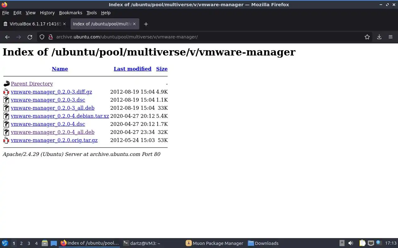This screenshot has width=398, height=248.
Task: Click the icon beside vmware-manager_0.2.0-4_all.deb
Action: (x=7, y=132)
